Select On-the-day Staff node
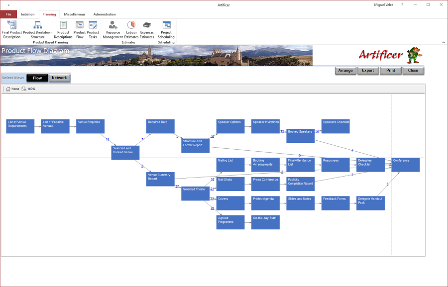This screenshot has height=287, width=448. coord(265,222)
